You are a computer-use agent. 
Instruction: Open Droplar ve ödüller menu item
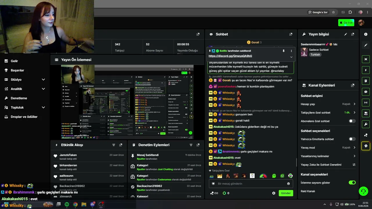point(24,117)
